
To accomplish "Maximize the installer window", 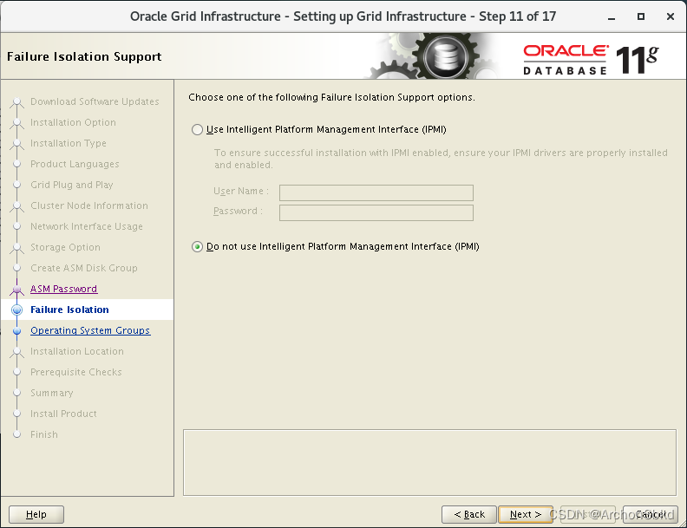I will coord(640,16).
